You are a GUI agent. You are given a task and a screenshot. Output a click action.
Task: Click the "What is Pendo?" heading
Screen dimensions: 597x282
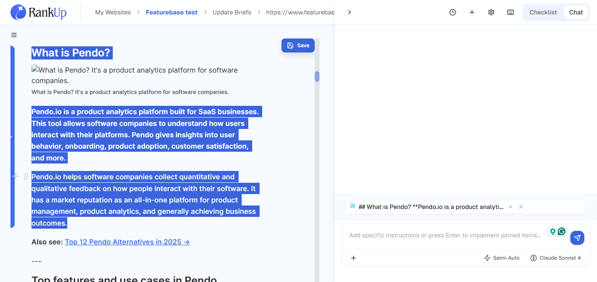(x=72, y=53)
